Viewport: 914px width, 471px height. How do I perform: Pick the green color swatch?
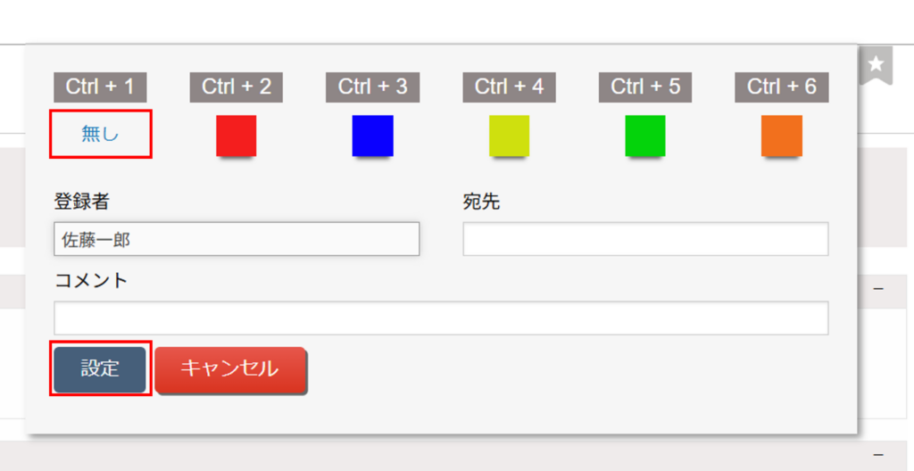click(x=645, y=136)
